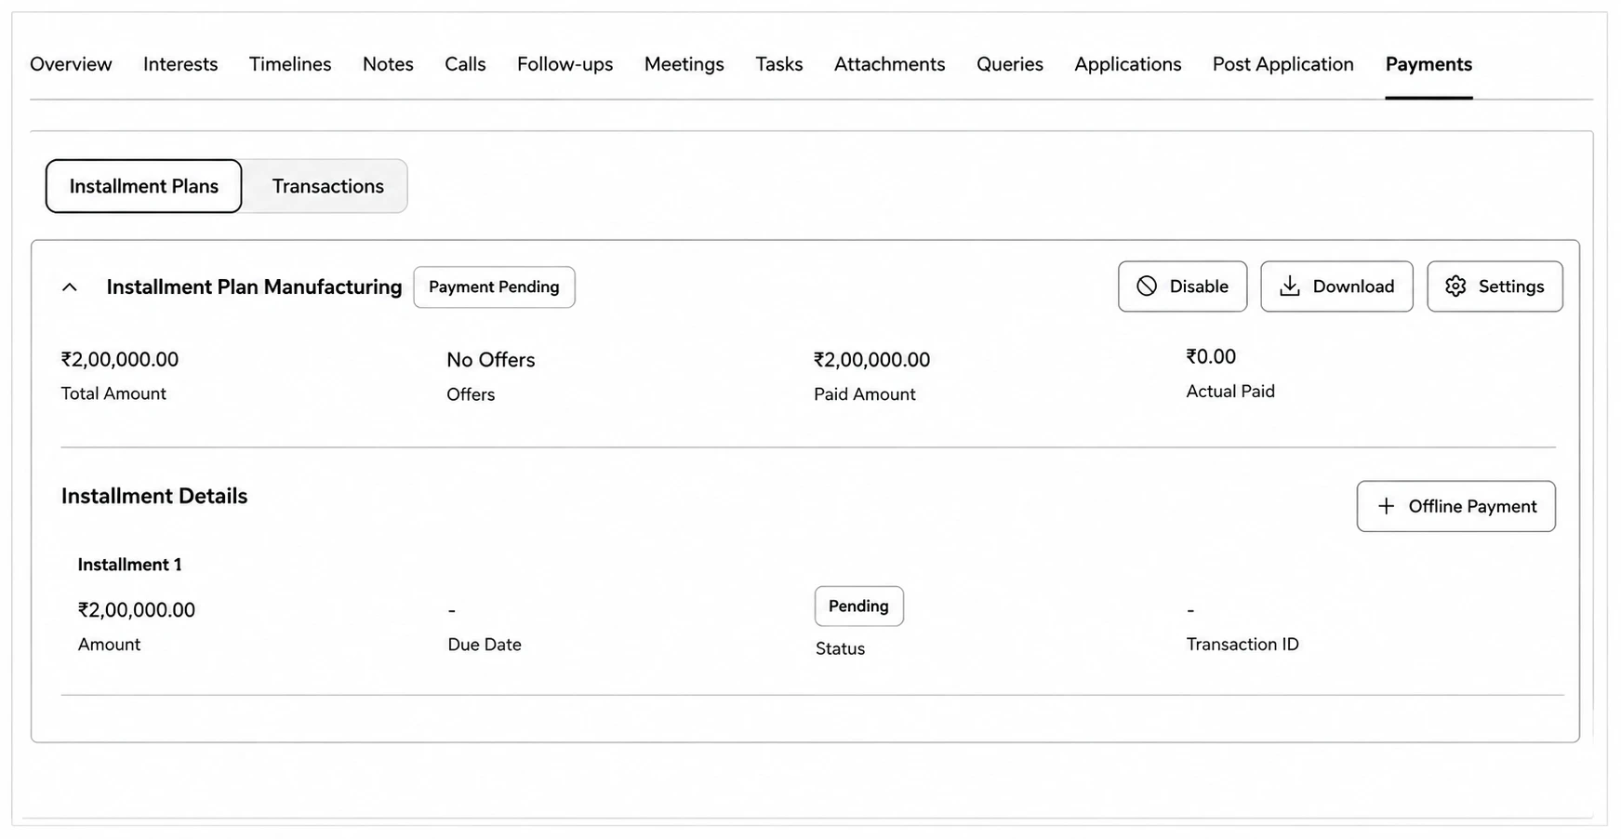
Task: Go to the Applications tab
Action: click(1128, 64)
